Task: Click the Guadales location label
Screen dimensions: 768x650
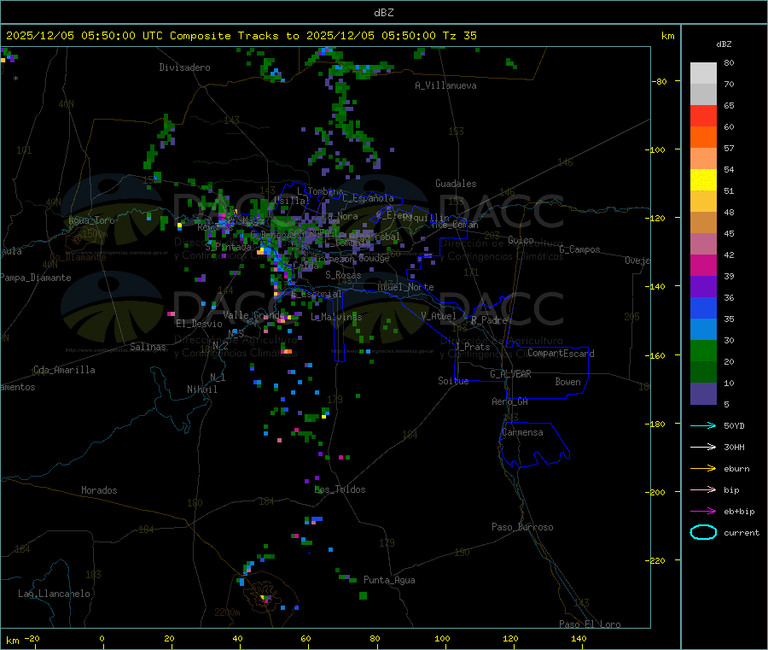Action: pyautogui.click(x=456, y=184)
